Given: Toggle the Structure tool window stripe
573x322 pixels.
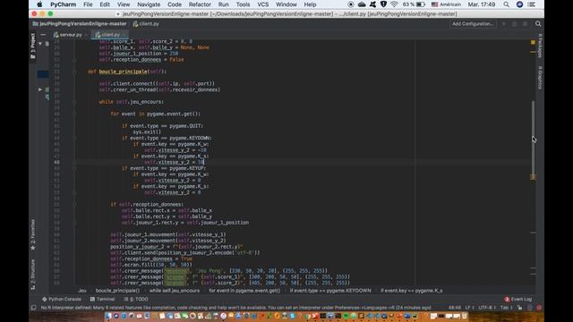Looking at the screenshot, I should (32, 275).
